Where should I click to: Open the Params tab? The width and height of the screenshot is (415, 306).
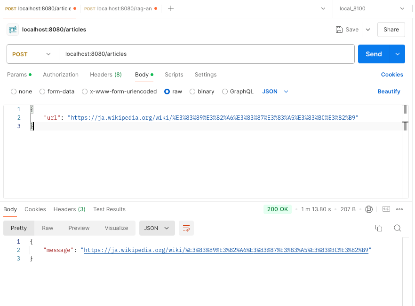point(19,75)
